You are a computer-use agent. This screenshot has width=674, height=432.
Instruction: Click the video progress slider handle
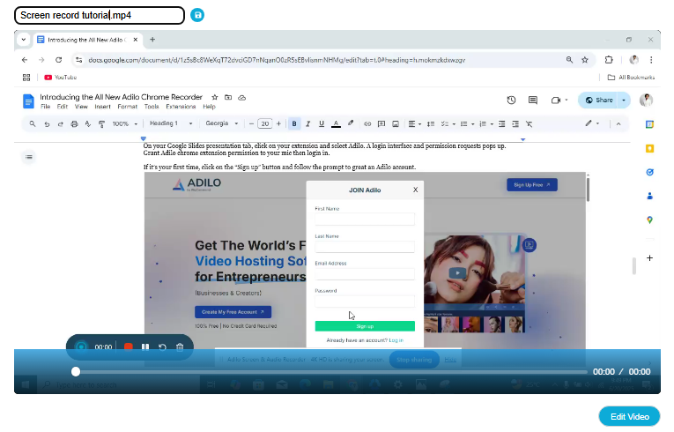point(76,371)
